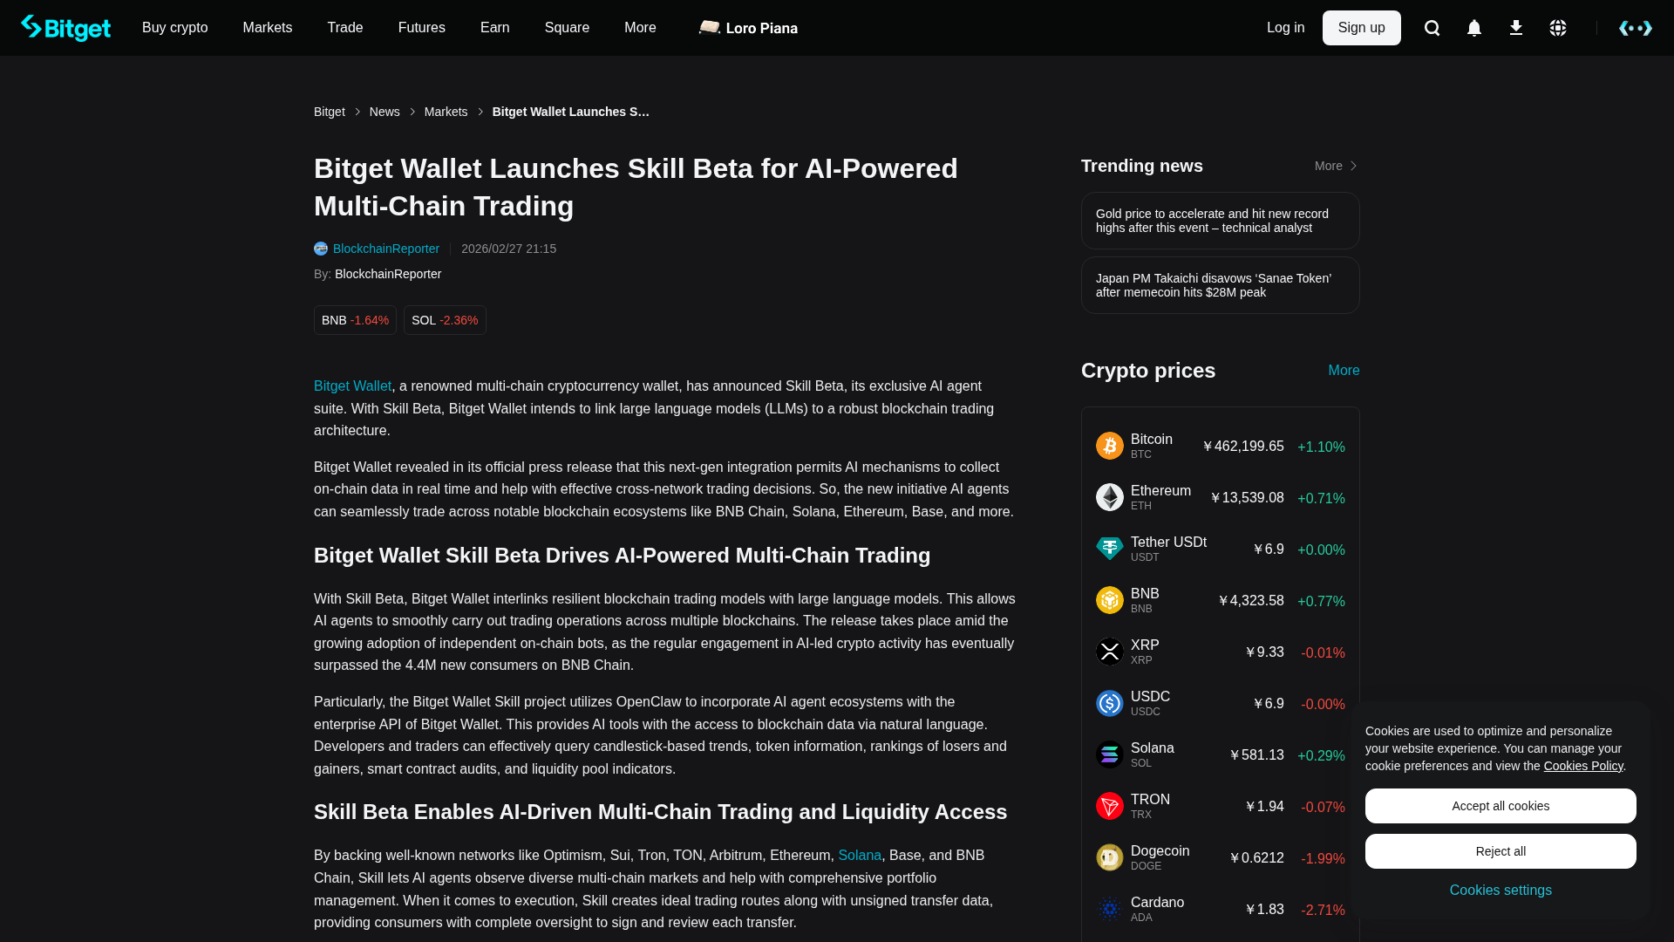Open the Cookies settings link
Image resolution: width=1674 pixels, height=942 pixels.
pyautogui.click(x=1500, y=890)
